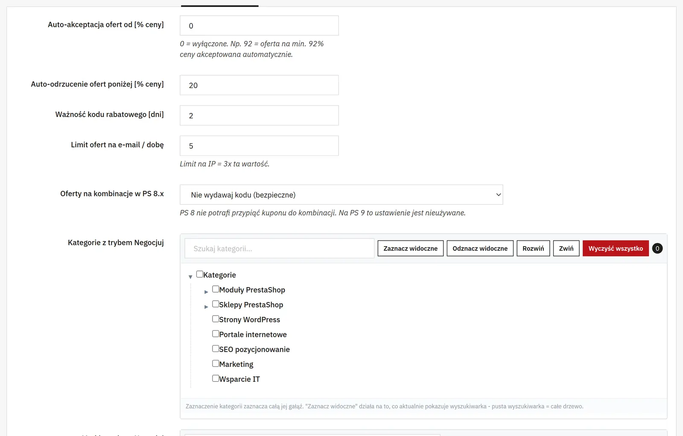Click the red Wyczyść wszystko button
The image size is (683, 436).
point(616,248)
